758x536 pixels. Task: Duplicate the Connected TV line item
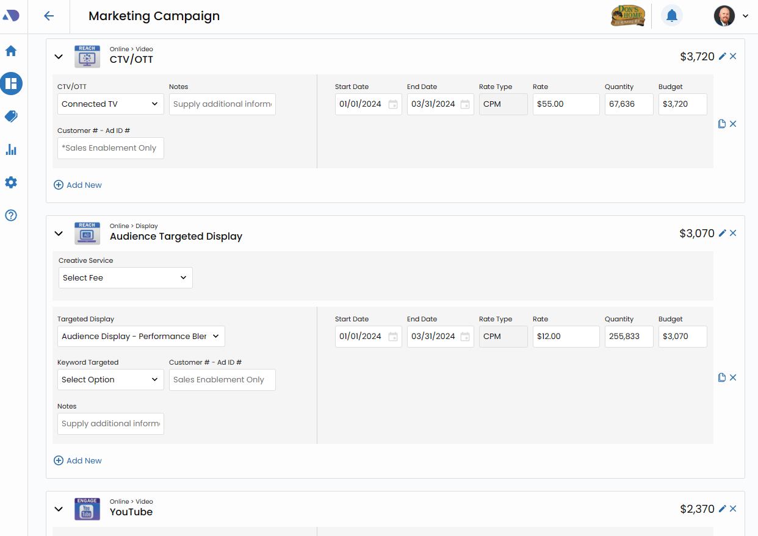[x=722, y=124]
